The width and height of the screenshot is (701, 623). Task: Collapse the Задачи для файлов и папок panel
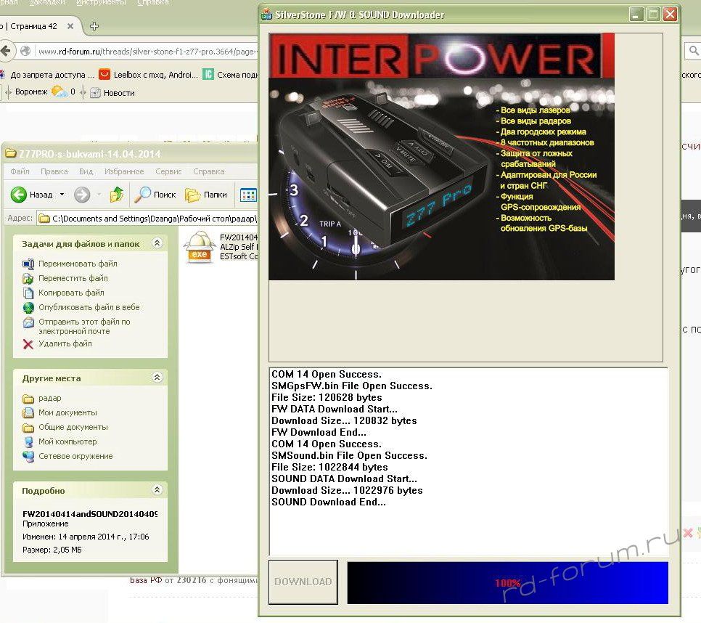[157, 244]
